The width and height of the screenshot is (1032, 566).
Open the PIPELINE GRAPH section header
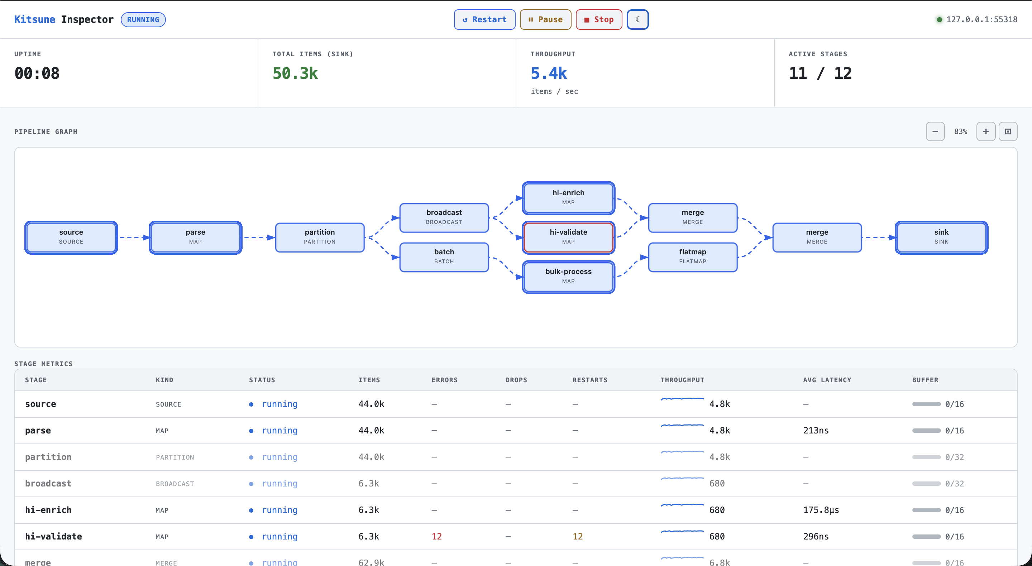tap(45, 131)
